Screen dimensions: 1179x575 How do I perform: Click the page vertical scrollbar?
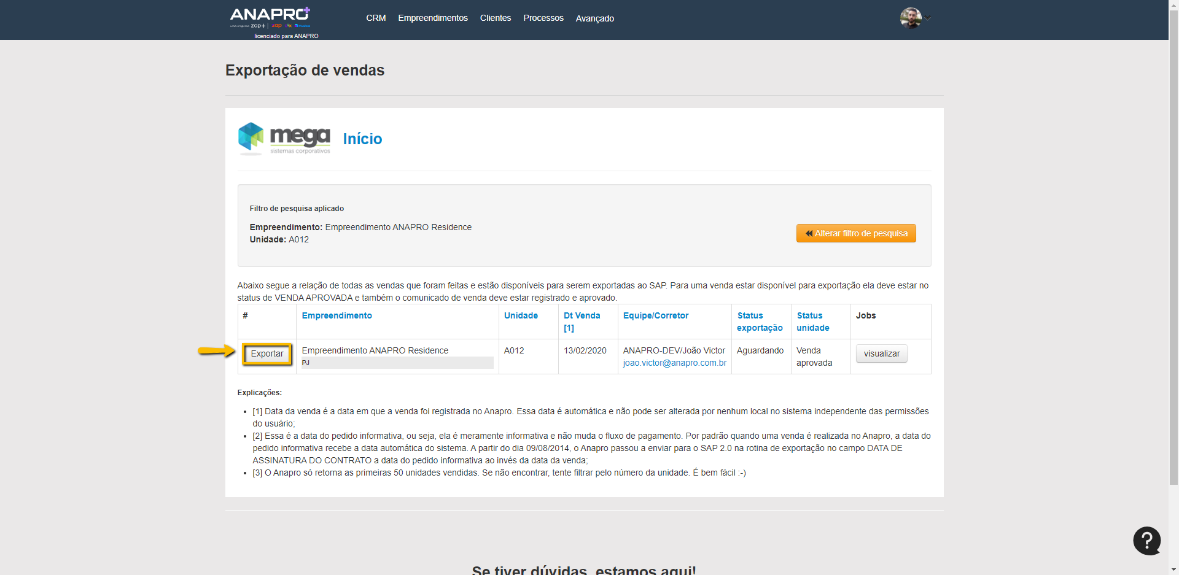1173,245
